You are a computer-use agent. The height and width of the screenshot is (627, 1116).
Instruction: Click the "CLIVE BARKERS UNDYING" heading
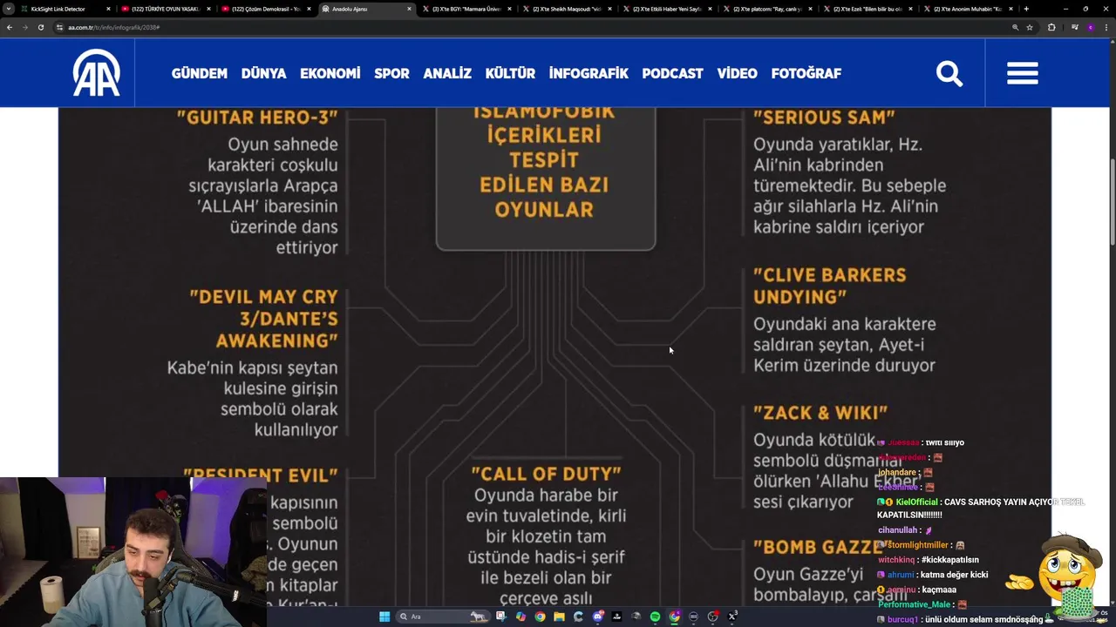tap(830, 286)
